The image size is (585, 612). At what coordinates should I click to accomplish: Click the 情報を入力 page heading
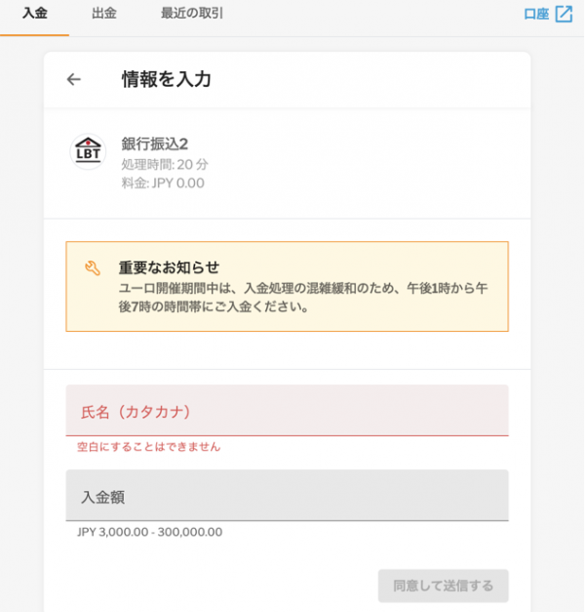pos(166,79)
